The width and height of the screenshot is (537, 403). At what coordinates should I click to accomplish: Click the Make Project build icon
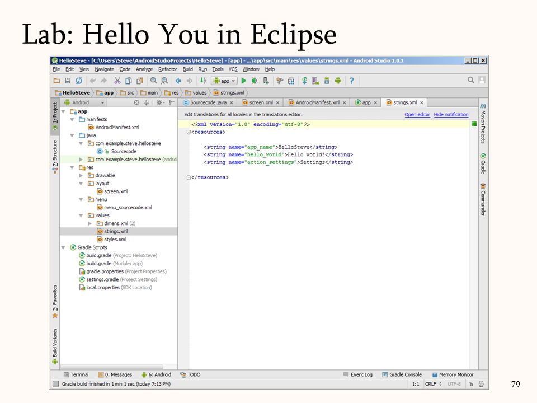204,81
